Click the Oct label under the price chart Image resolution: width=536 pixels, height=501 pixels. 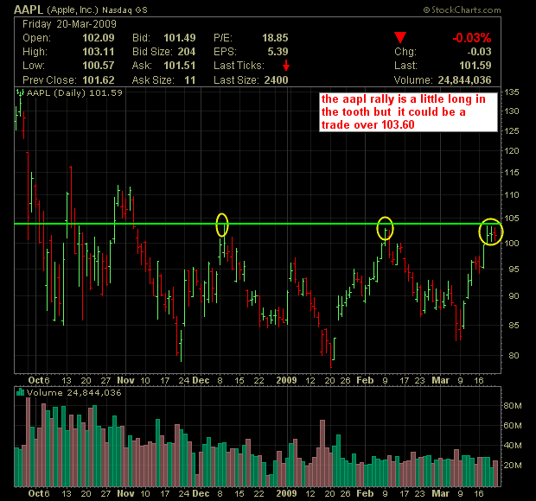[x=35, y=380]
